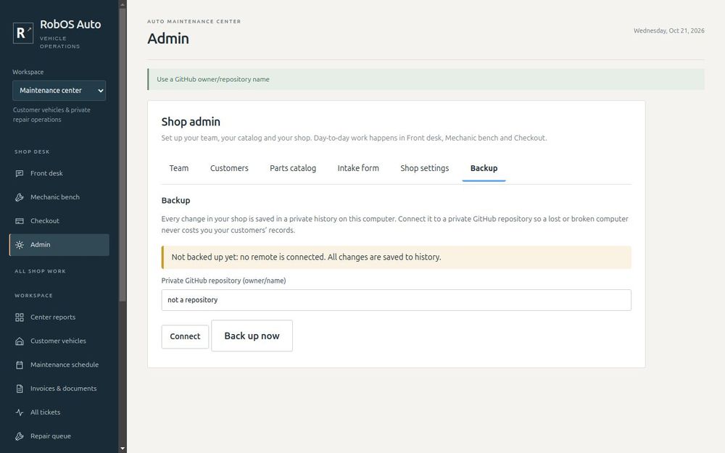Click the Admin gear icon
725x453 pixels.
pyautogui.click(x=20, y=245)
